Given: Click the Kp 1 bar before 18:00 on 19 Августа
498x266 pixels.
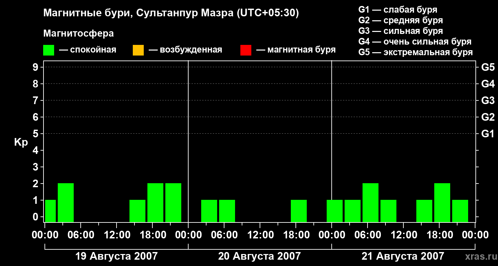Looking at the screenshot, I should click(x=137, y=211).
